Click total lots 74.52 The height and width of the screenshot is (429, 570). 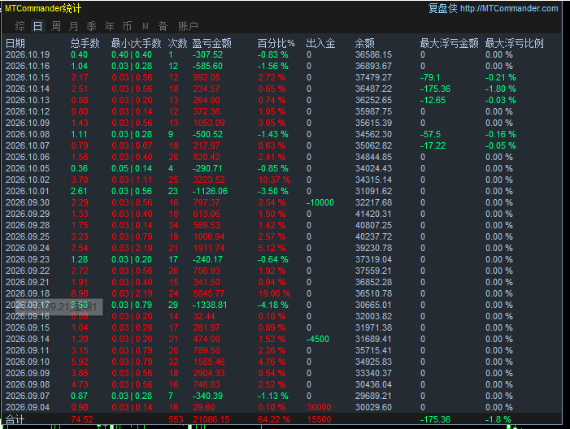(82, 419)
